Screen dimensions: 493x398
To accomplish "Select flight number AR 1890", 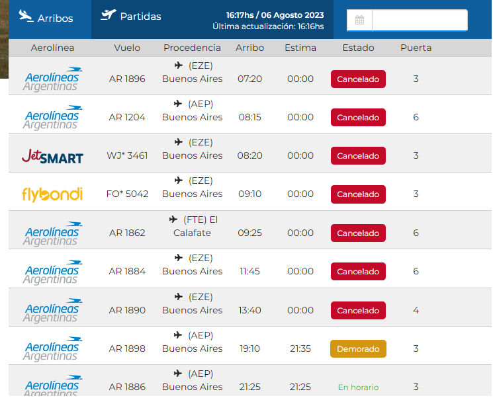I will (x=127, y=310).
